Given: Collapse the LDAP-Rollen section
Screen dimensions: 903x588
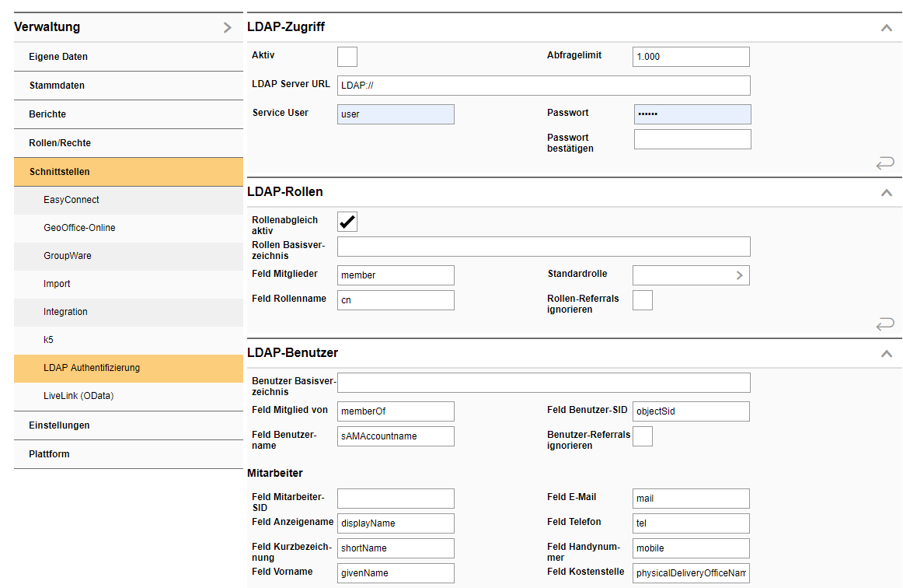Looking at the screenshot, I should click(x=887, y=191).
